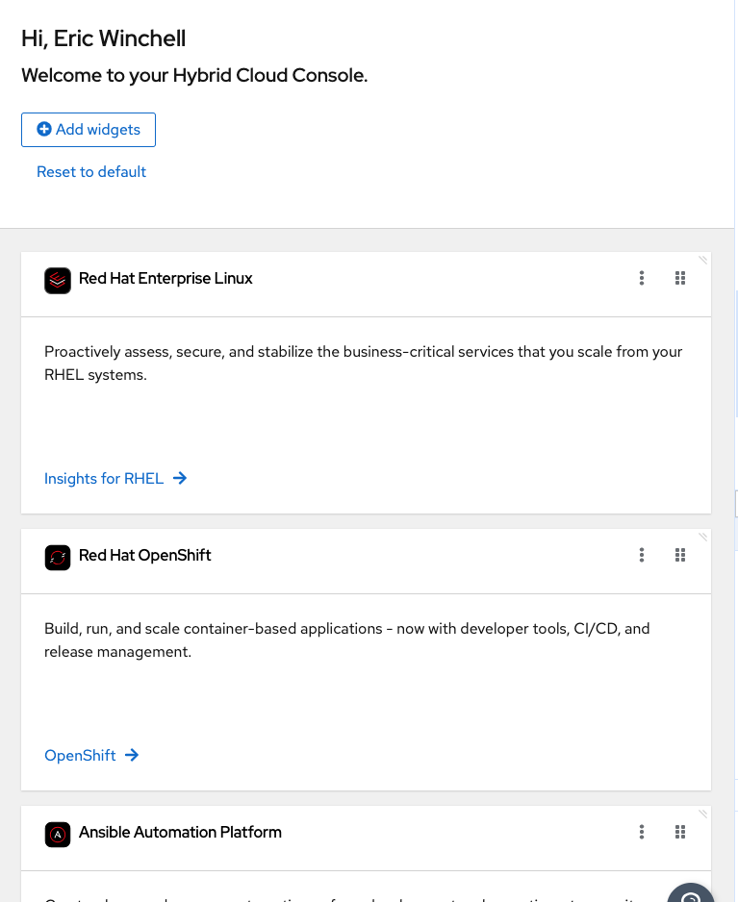Open the floating help button
This screenshot has height=902, width=738.
coord(691,894)
